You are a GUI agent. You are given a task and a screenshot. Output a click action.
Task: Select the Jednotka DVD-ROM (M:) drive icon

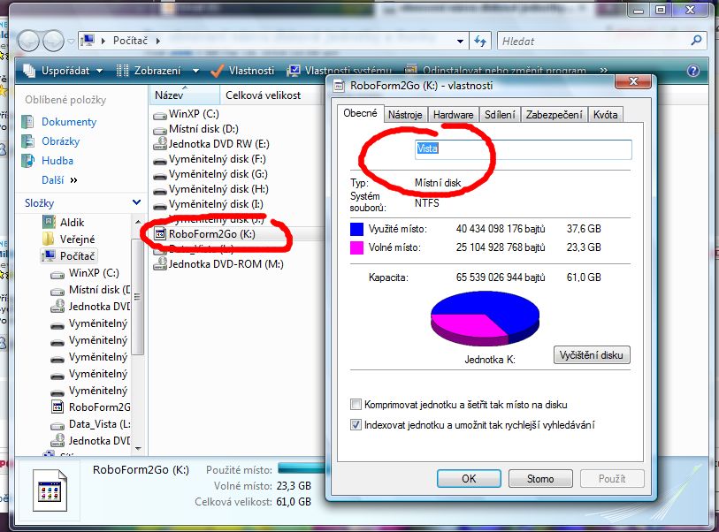coord(159,264)
